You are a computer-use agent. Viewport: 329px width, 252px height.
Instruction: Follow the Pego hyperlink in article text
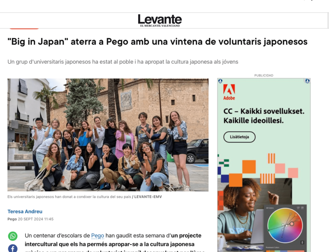(x=98, y=236)
